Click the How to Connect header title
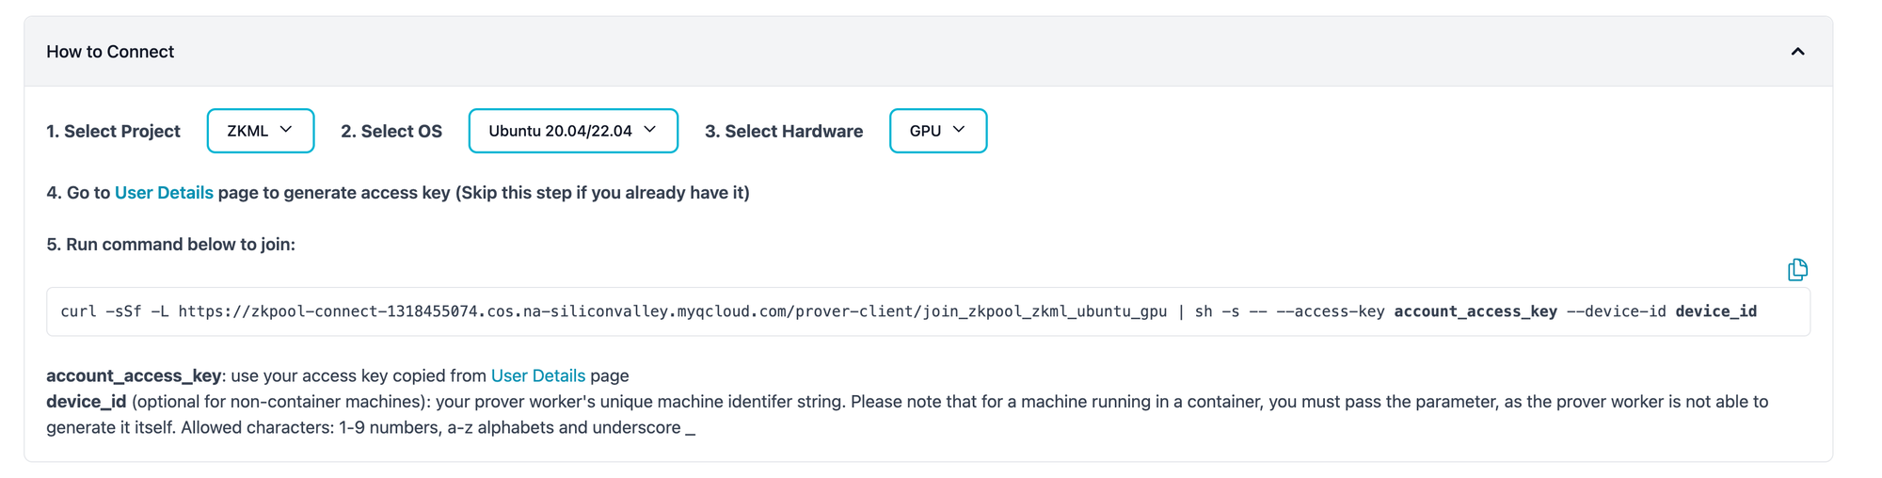This screenshot has height=478, width=1882. [x=110, y=52]
